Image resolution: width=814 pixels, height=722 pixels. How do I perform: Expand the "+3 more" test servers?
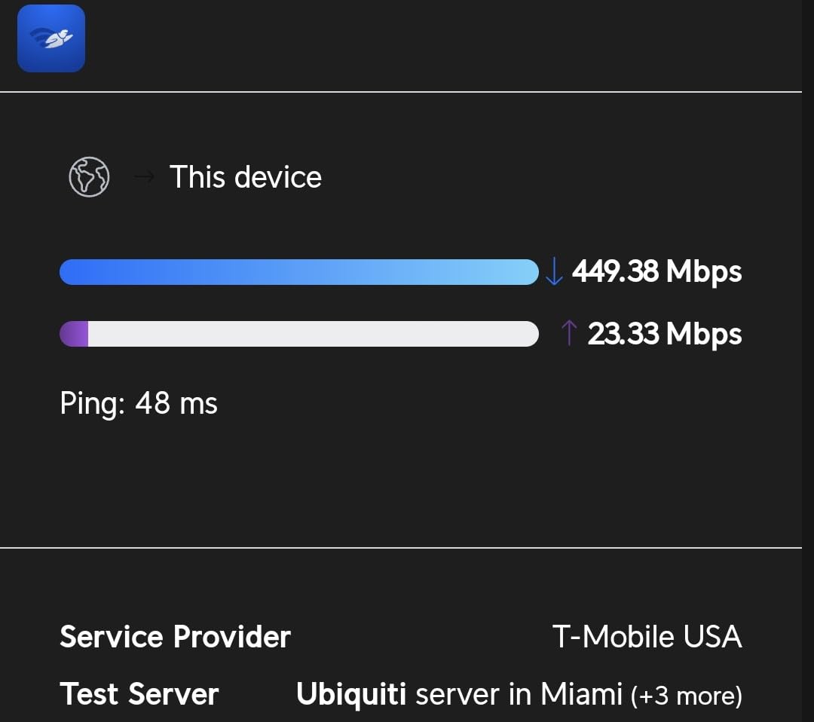pyautogui.click(x=686, y=695)
